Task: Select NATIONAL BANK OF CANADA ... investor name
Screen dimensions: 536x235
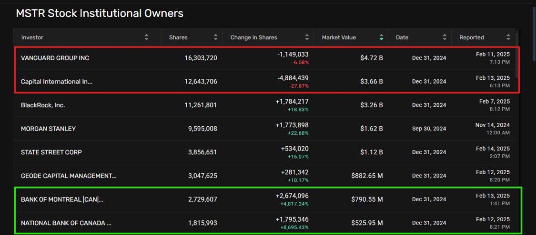Action: click(66, 223)
